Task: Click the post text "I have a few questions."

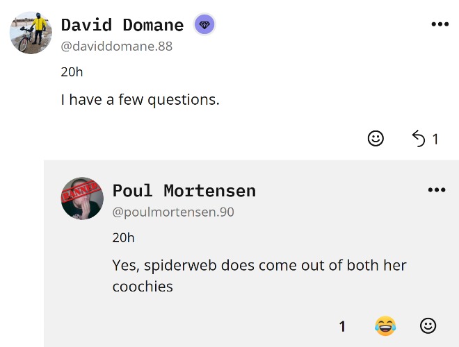Action: click(140, 99)
